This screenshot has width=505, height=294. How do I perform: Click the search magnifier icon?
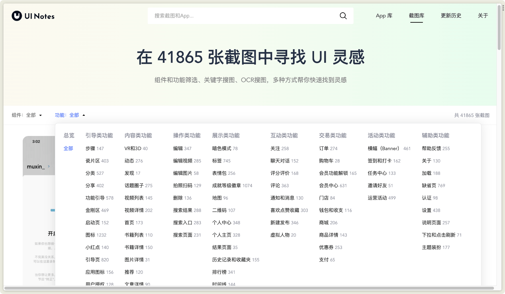343,15
